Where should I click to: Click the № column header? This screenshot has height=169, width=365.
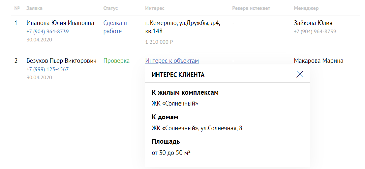pyautogui.click(x=17, y=8)
